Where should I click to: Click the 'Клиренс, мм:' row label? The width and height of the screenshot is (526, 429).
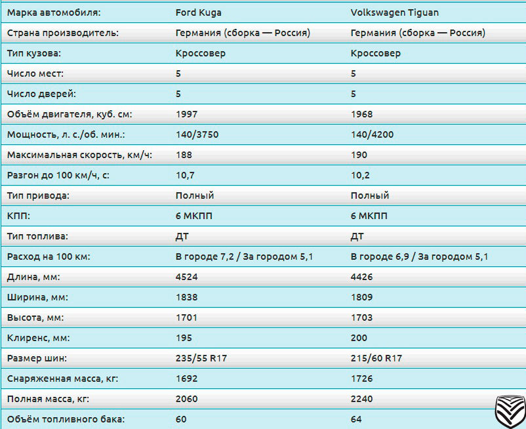[39, 338]
